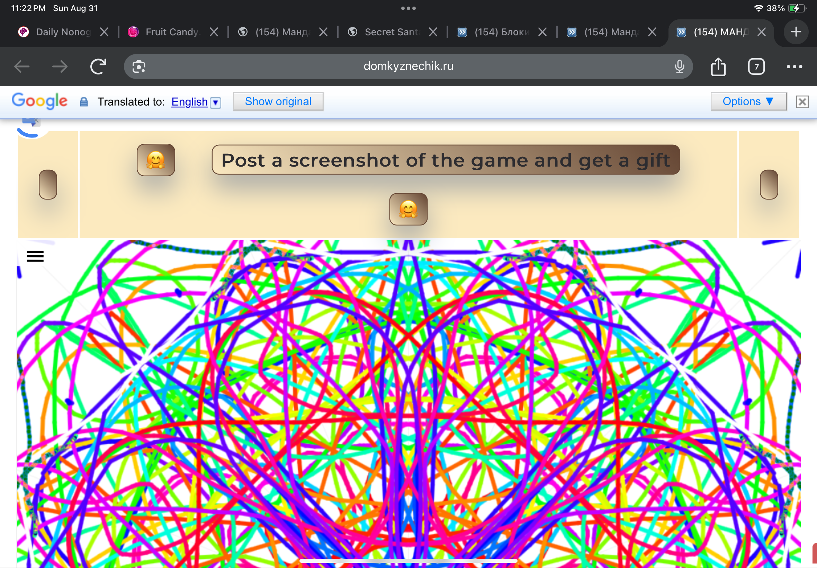The image size is (817, 568).
Task: Go forward using the browser forward arrow
Action: (x=60, y=66)
